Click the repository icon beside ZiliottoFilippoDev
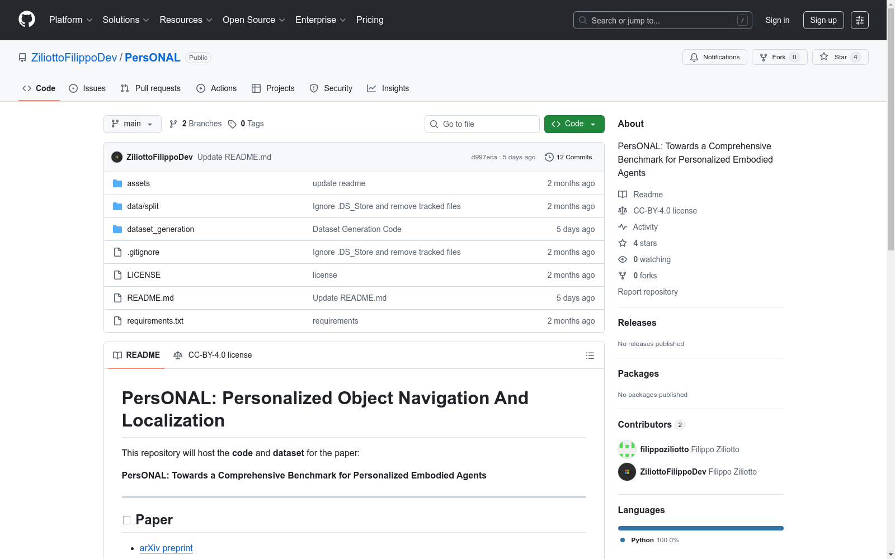 pos(22,58)
